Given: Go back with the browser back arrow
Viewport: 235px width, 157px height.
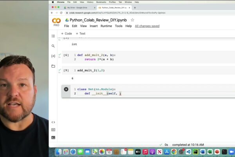Looking at the screenshot, I should [x=52, y=13].
